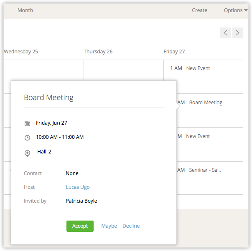Click the Thursday 26 column header

tap(98, 52)
